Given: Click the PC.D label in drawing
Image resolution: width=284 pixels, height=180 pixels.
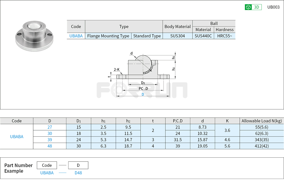Looking at the screenshot, I should [143, 88].
